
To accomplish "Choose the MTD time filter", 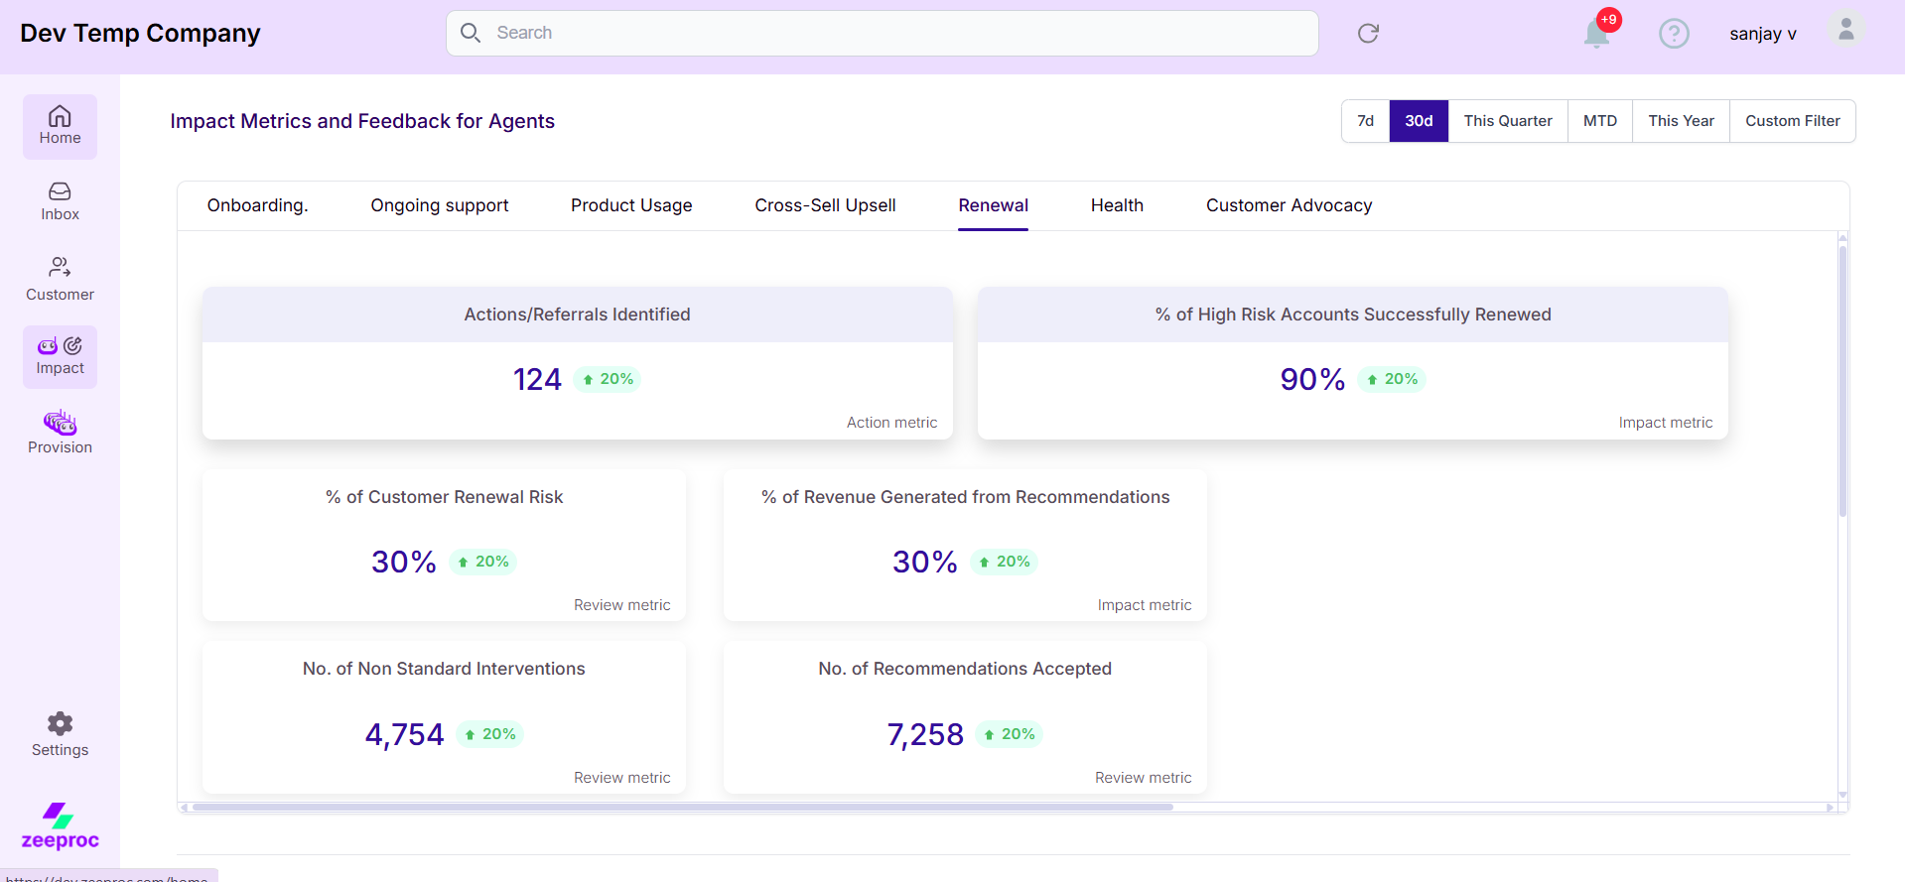I will click(x=1599, y=121).
